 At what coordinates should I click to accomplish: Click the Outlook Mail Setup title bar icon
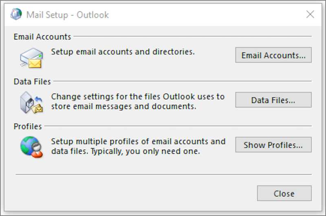point(16,14)
